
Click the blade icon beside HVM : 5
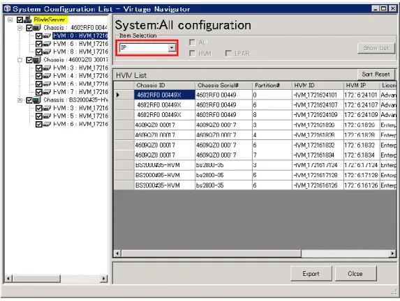click(47, 116)
